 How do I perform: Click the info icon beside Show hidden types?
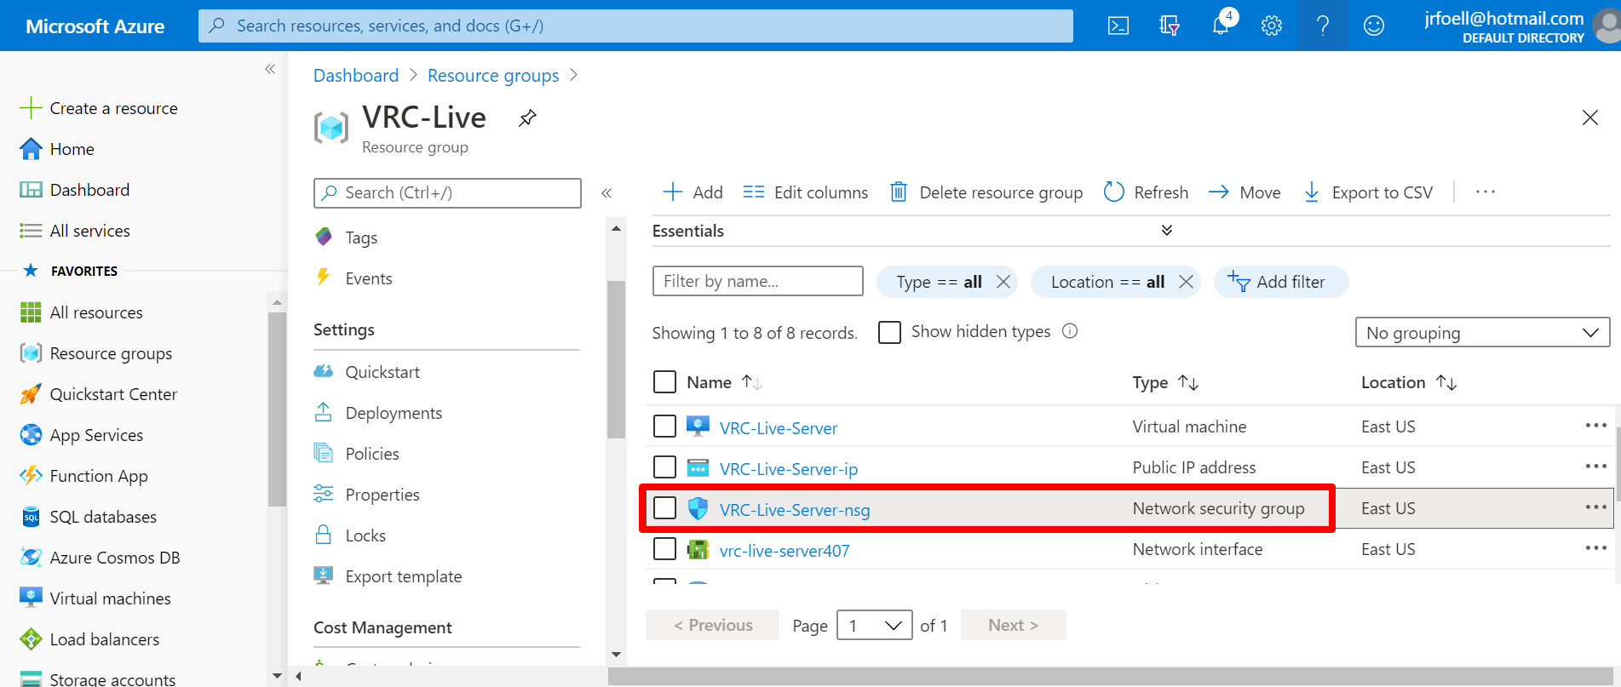coord(1070,331)
